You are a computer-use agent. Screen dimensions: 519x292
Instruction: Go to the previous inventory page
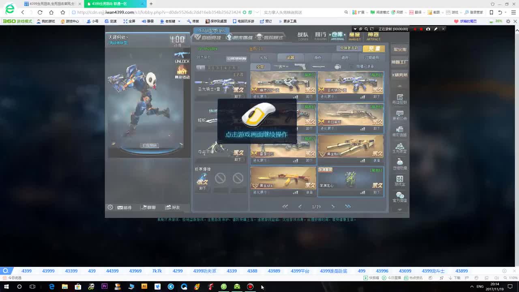point(300,207)
